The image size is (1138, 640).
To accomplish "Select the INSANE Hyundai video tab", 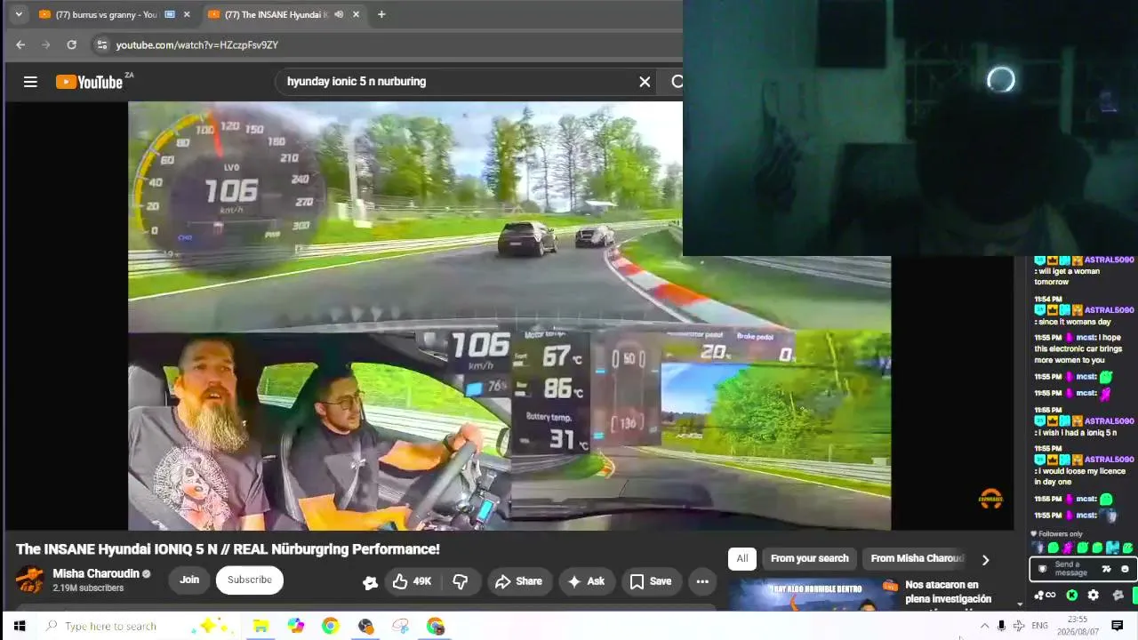I will [x=276, y=14].
